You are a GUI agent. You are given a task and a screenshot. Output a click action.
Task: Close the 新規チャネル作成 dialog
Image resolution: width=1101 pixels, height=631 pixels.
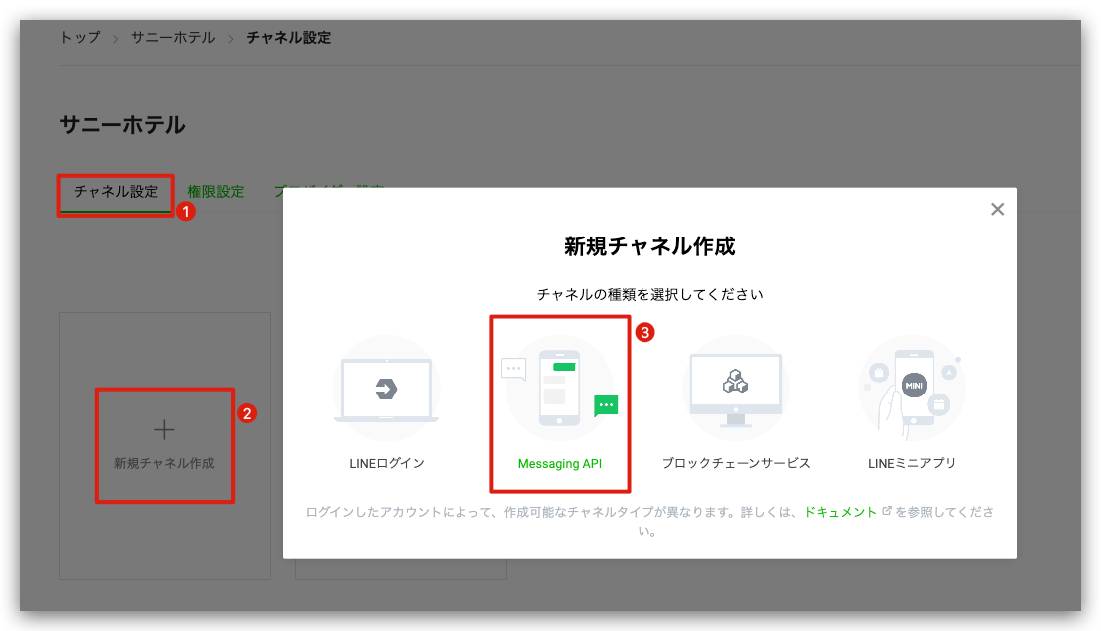click(998, 209)
